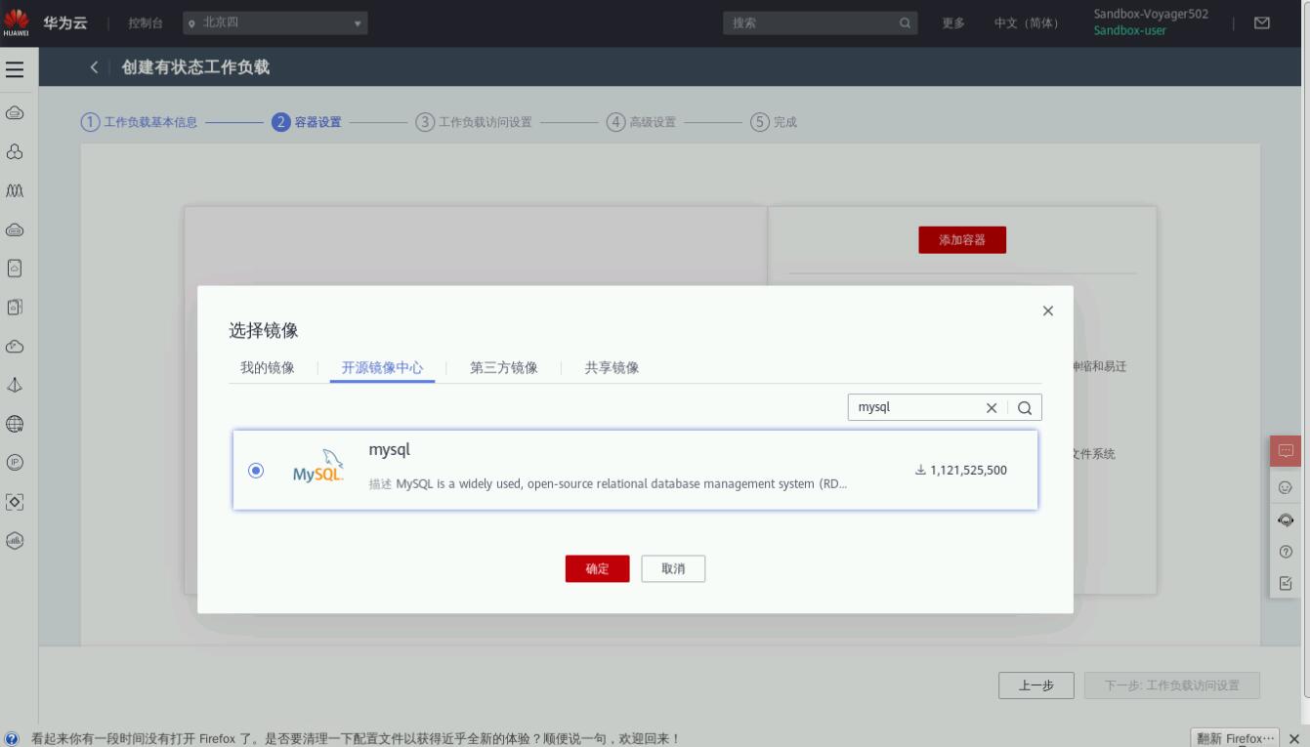Click the back arrow beside 创建有状态工作负载

[94, 67]
